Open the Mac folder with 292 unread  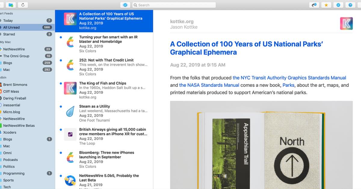point(27,70)
